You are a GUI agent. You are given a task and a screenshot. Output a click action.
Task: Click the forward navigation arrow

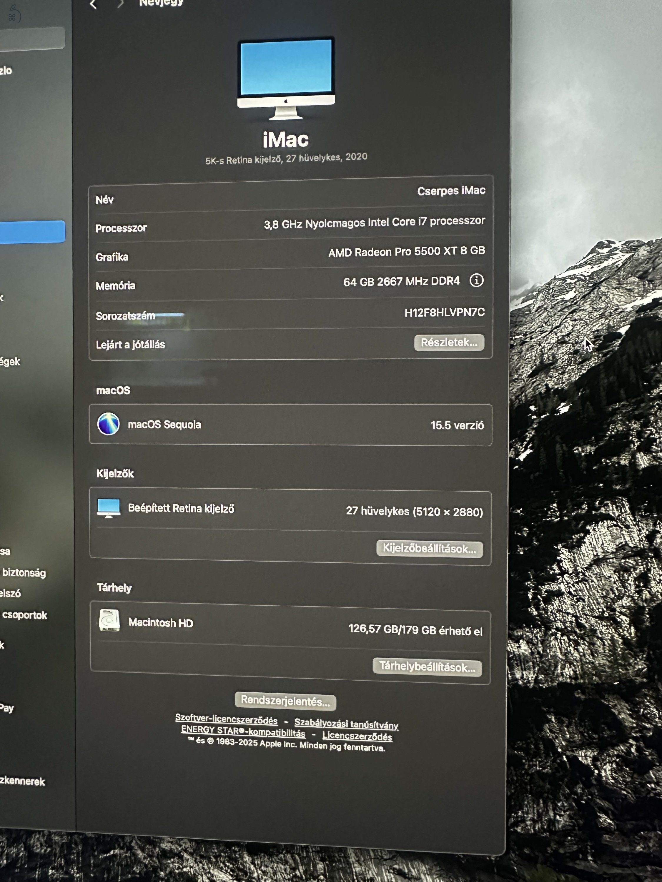click(x=121, y=4)
